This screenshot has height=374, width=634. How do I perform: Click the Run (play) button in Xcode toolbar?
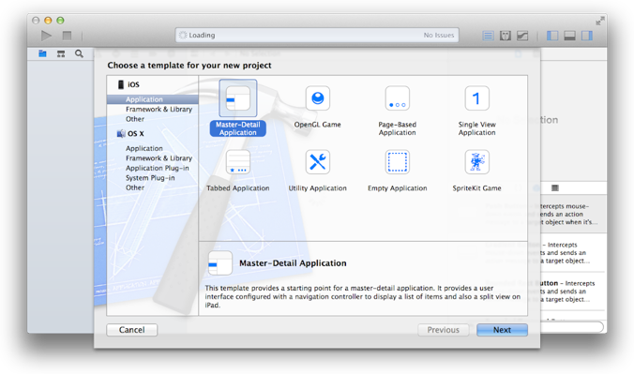(x=46, y=36)
